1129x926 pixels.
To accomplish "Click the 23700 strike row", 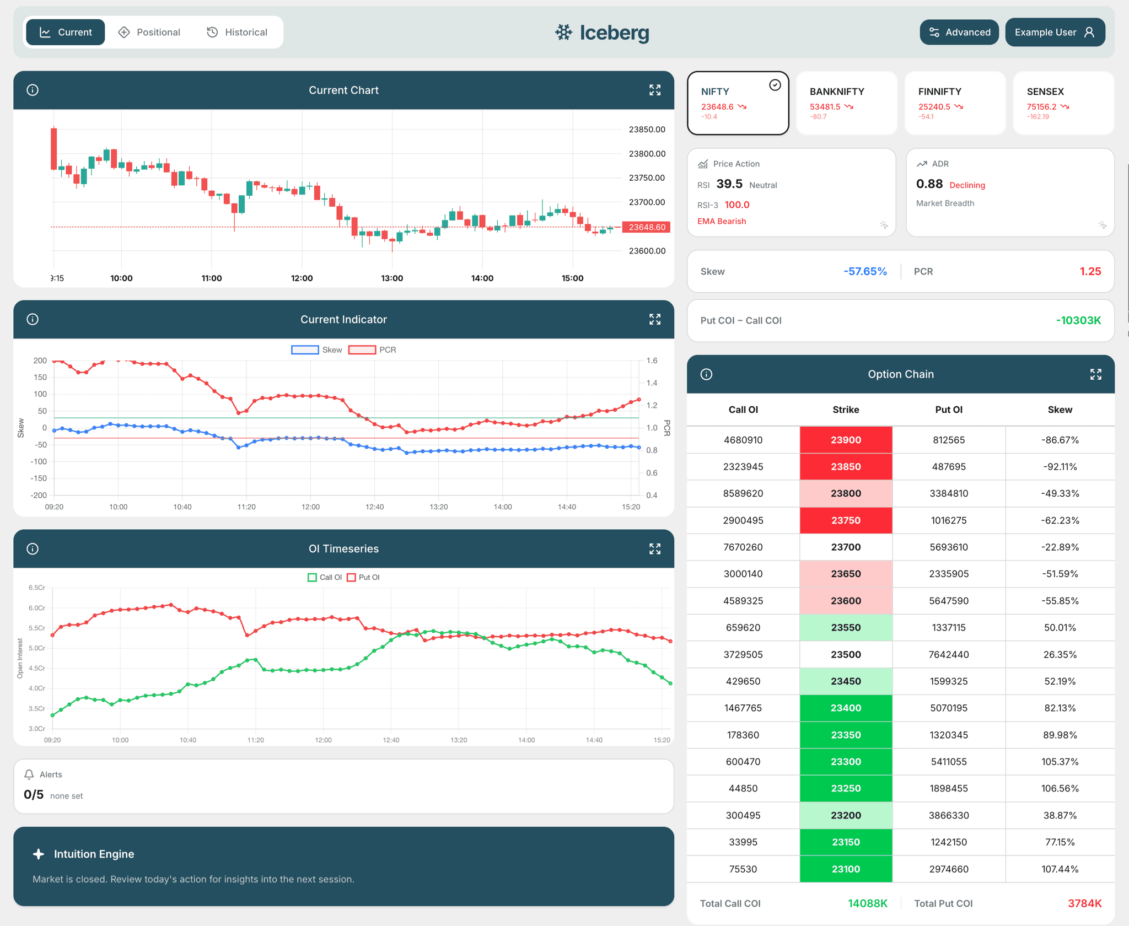I will pyautogui.click(x=900, y=547).
